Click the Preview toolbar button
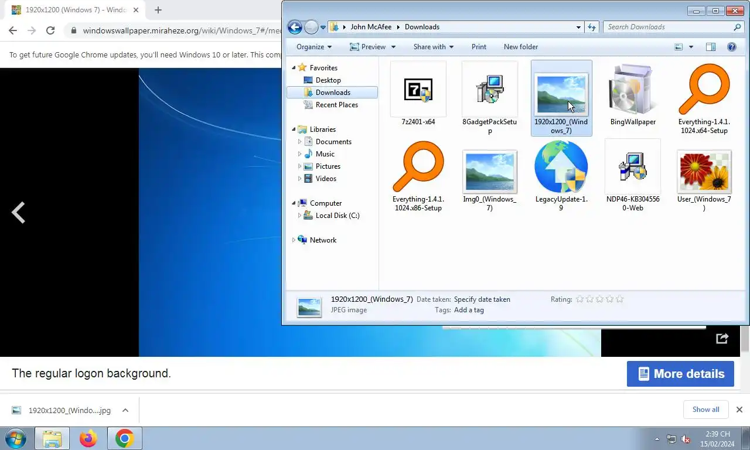The height and width of the screenshot is (450, 750). click(x=367, y=47)
